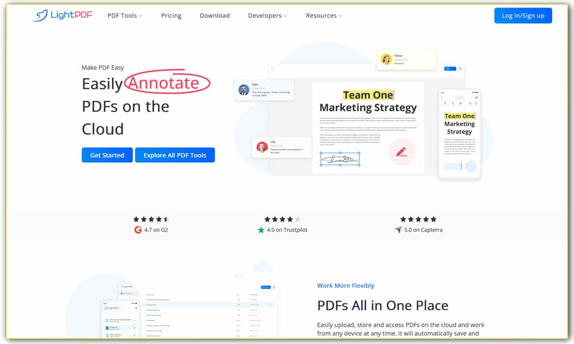Click the Get Started button
This screenshot has height=344, width=574.
(107, 155)
